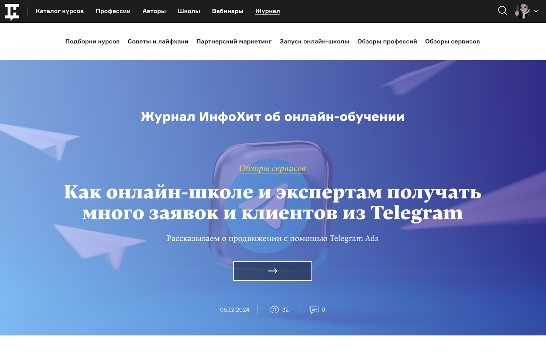Open Обзоры профессий category

[387, 41]
